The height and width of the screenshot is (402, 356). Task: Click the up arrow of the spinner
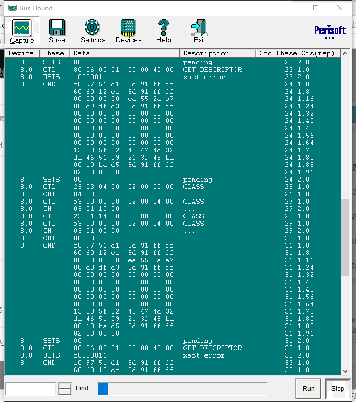pos(65,386)
